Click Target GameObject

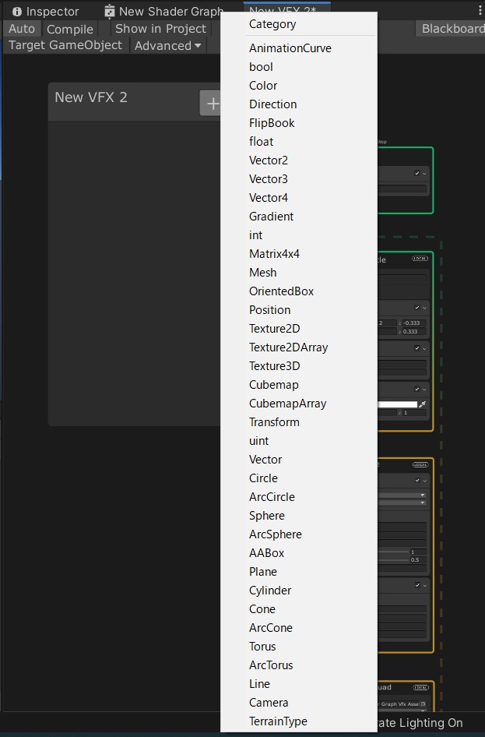(x=65, y=45)
